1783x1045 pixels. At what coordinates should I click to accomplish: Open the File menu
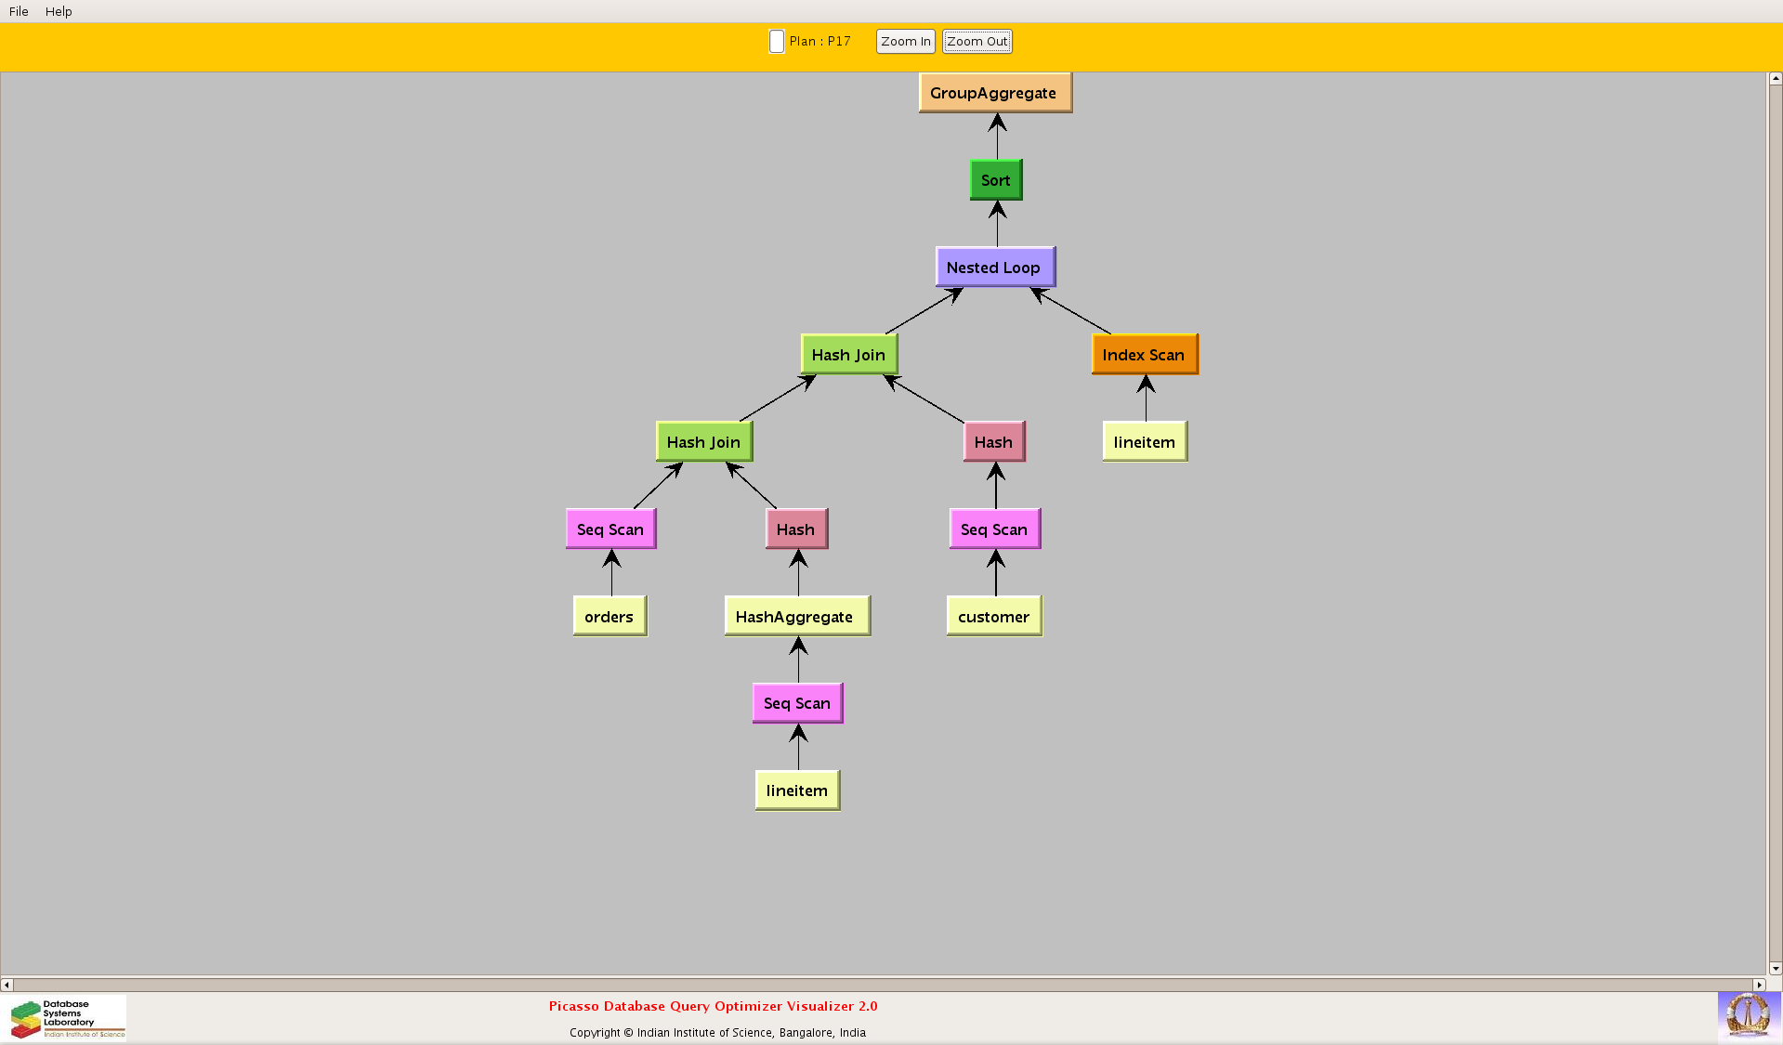(19, 11)
